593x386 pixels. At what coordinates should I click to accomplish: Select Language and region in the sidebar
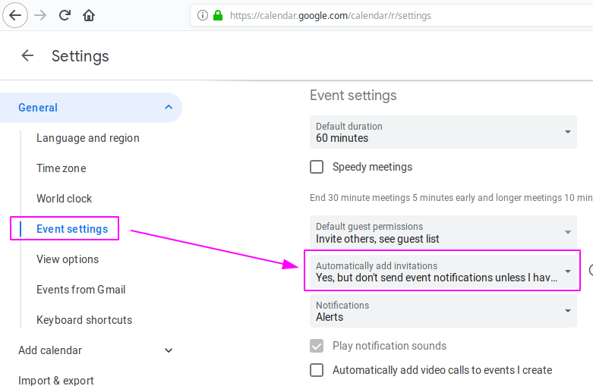pyautogui.click(x=88, y=138)
